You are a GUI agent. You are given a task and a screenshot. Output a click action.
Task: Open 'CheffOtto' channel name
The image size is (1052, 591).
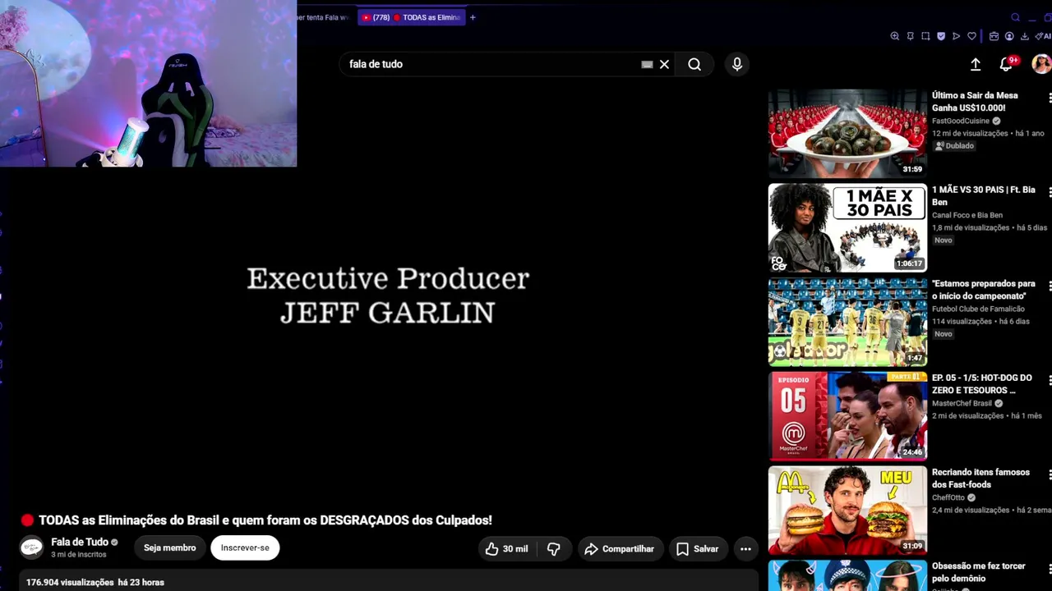click(948, 498)
